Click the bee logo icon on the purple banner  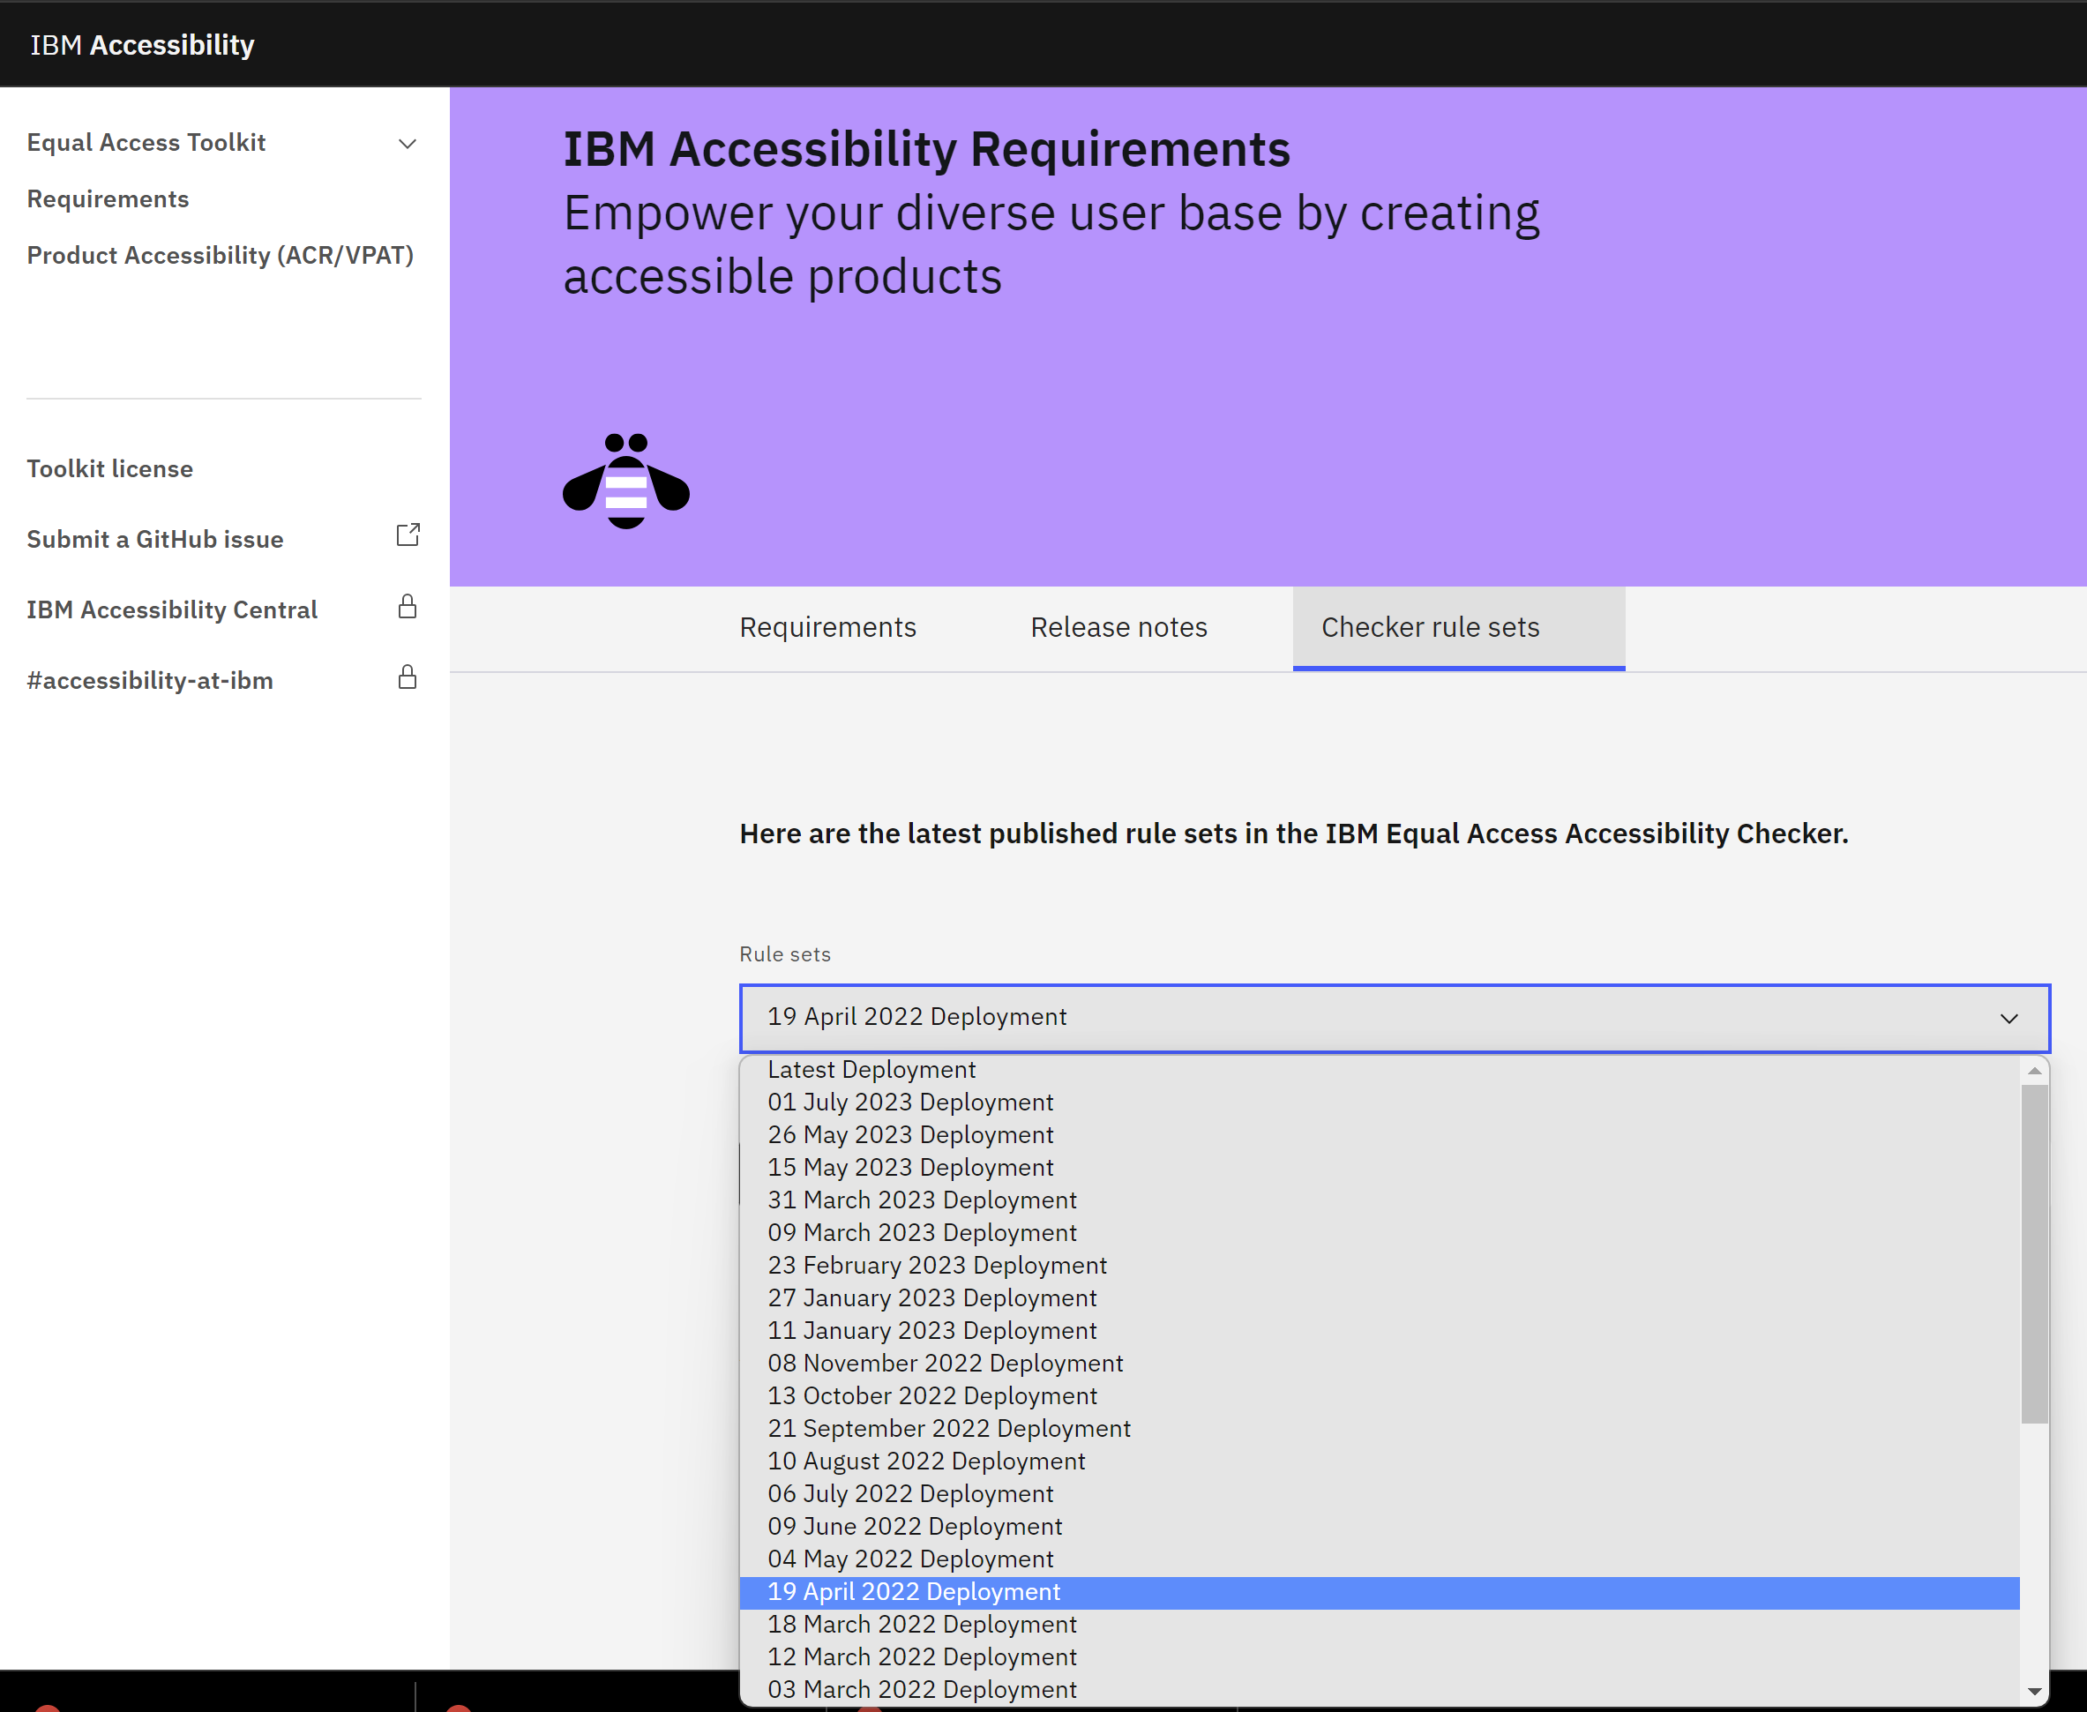click(x=625, y=481)
